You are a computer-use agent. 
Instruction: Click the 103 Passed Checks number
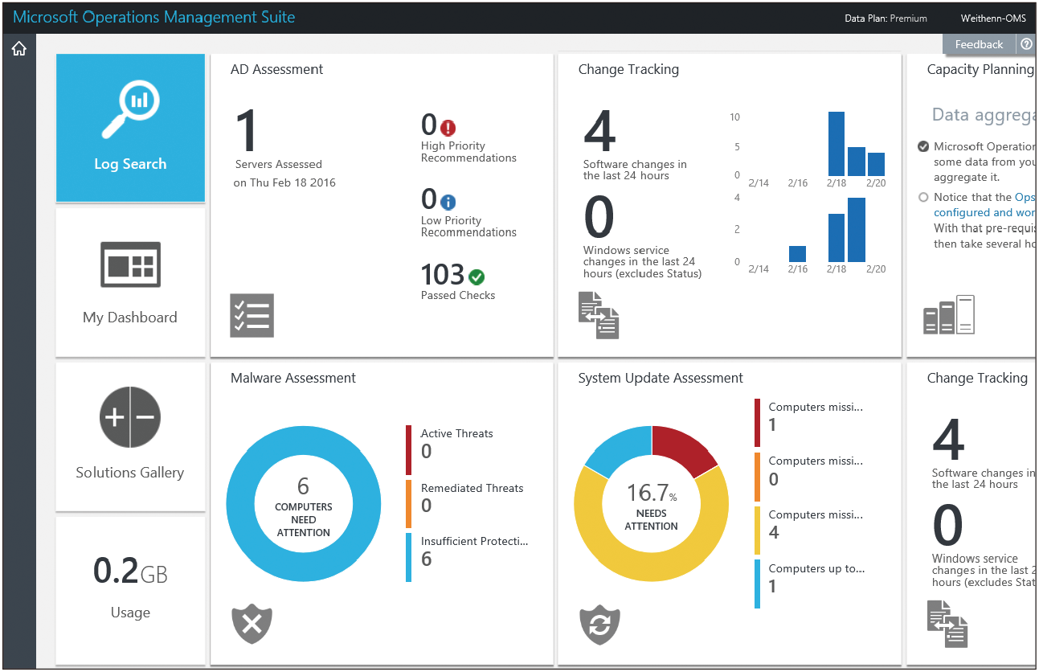click(443, 275)
